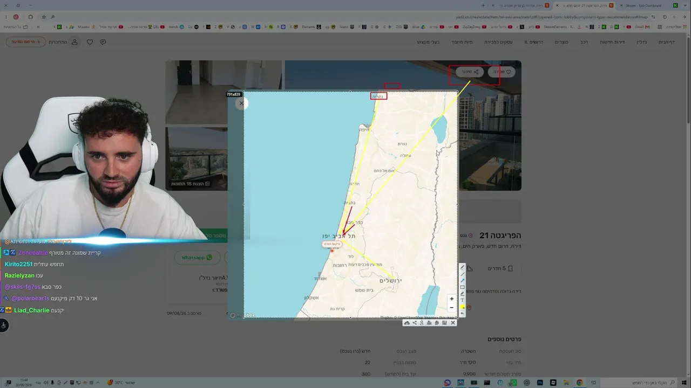
Task: Open the חיות מחמד pets menu item
Action: coord(462,42)
